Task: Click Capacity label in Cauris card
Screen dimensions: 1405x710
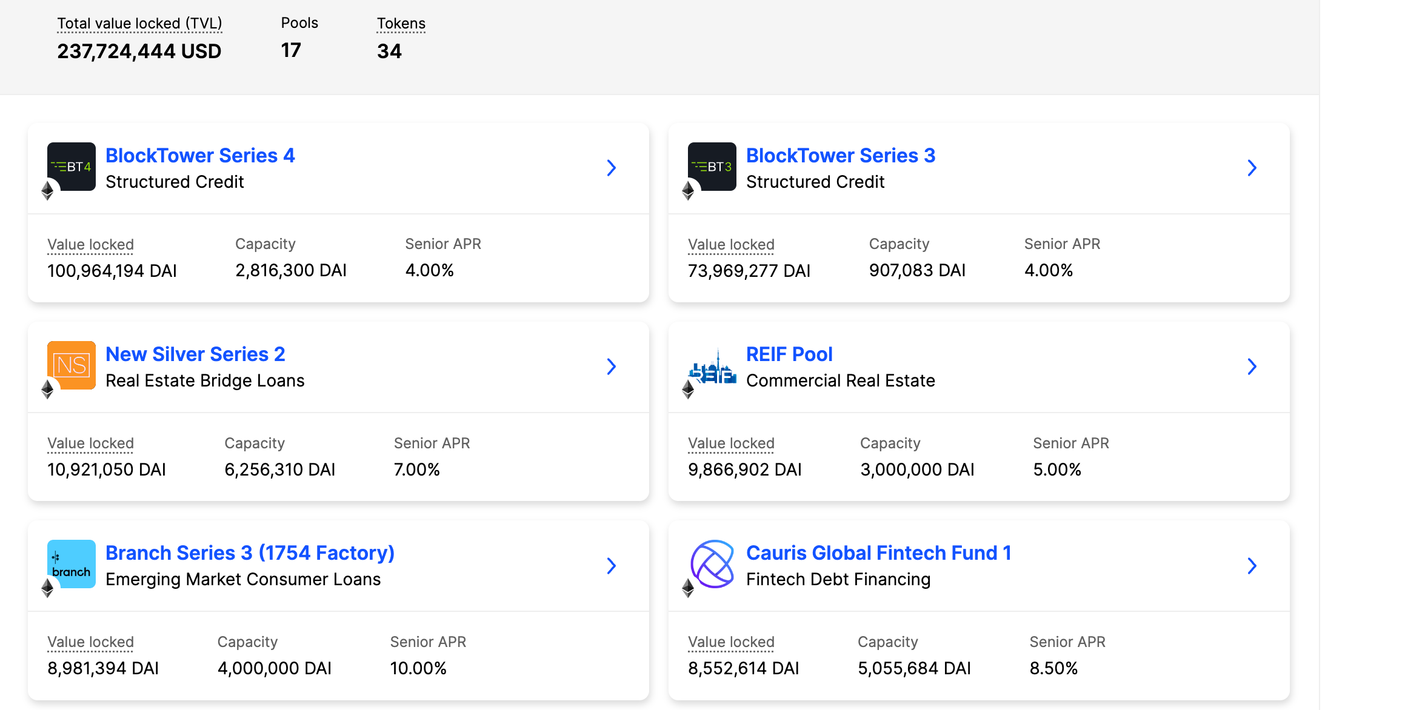Action: point(888,642)
